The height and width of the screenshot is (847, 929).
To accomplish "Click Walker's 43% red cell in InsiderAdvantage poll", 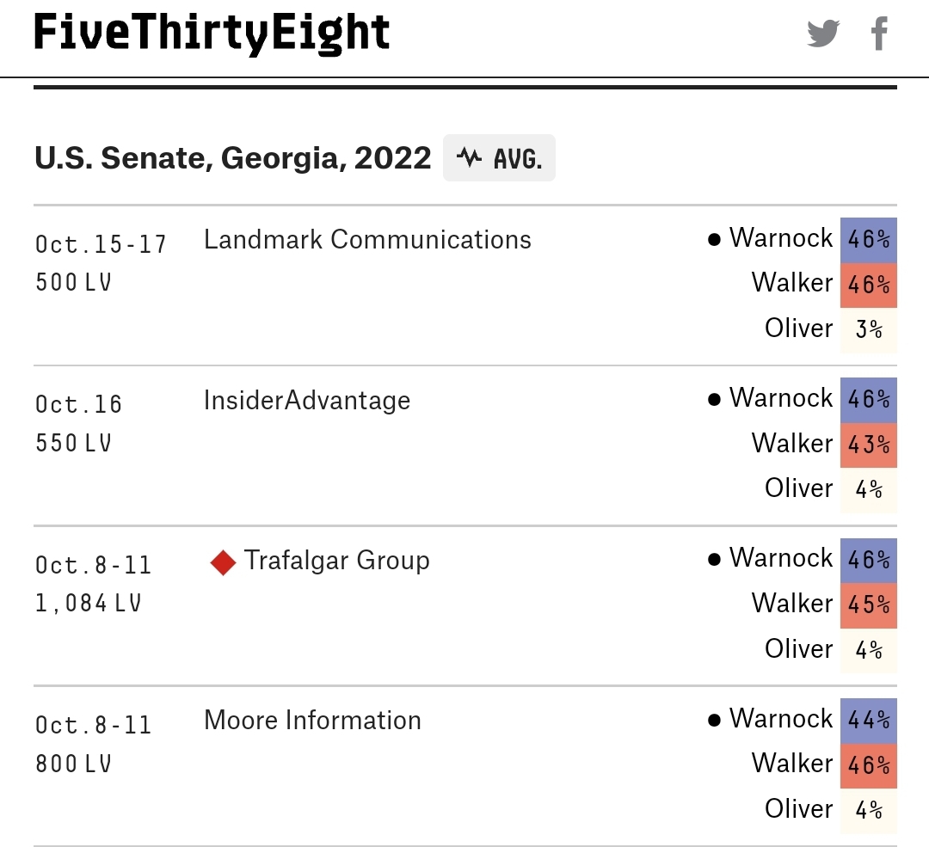I will tap(869, 445).
